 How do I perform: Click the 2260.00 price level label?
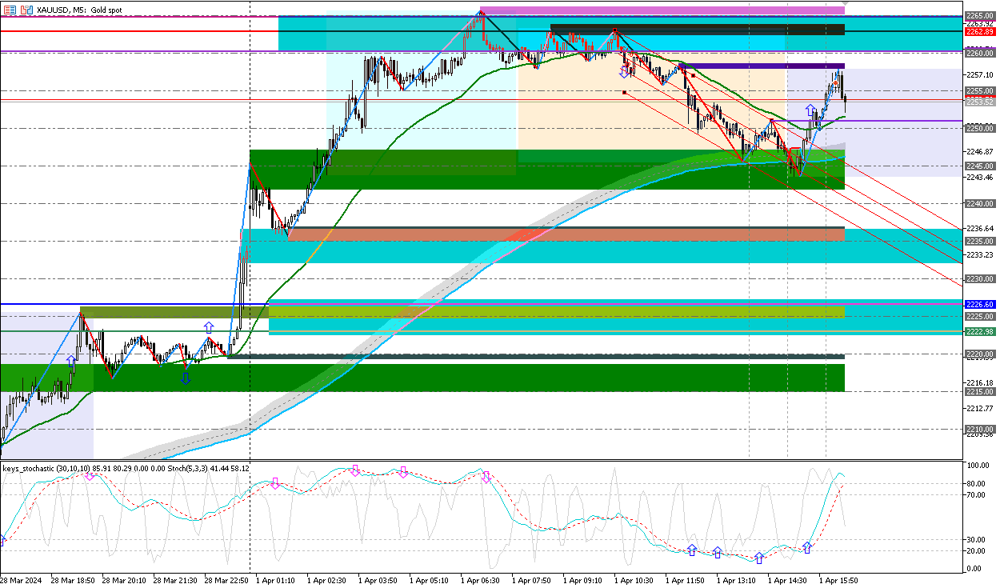tap(979, 53)
